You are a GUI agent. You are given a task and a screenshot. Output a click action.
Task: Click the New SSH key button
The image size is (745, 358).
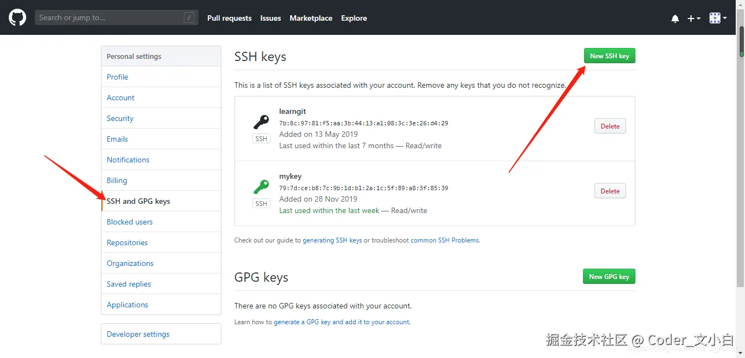[x=609, y=56]
